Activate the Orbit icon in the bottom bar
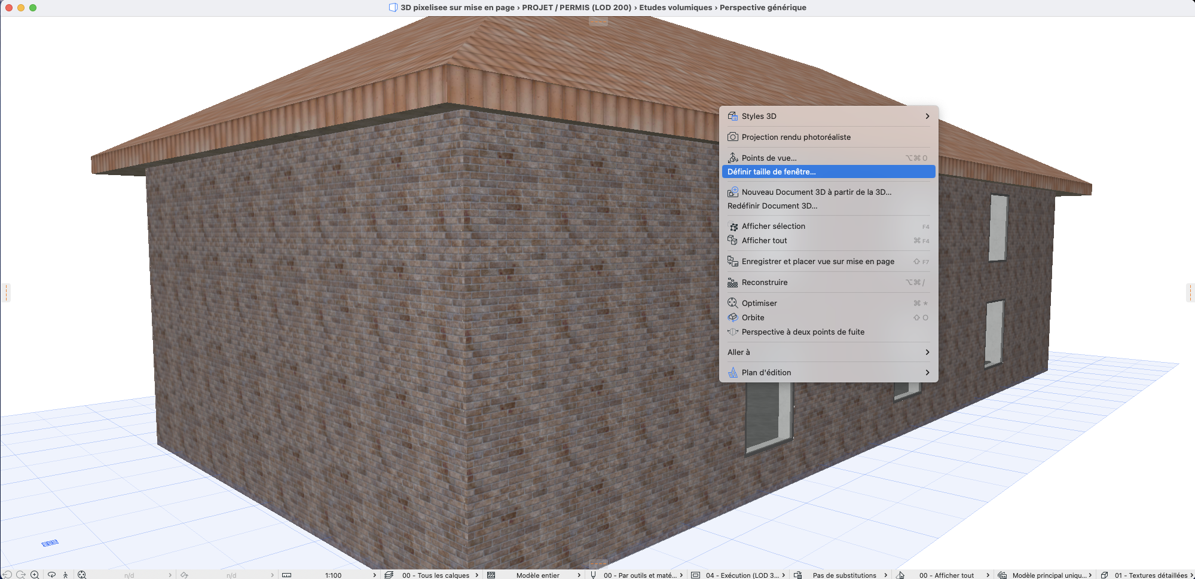Screen dimensions: 1195x579 51,575
